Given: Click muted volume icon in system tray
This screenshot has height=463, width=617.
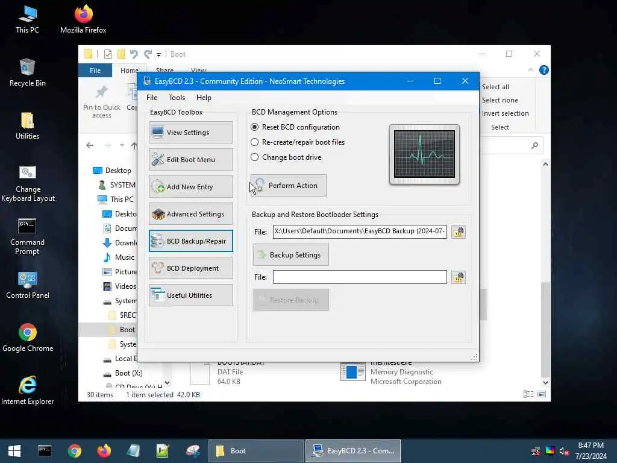Looking at the screenshot, I should [564, 451].
